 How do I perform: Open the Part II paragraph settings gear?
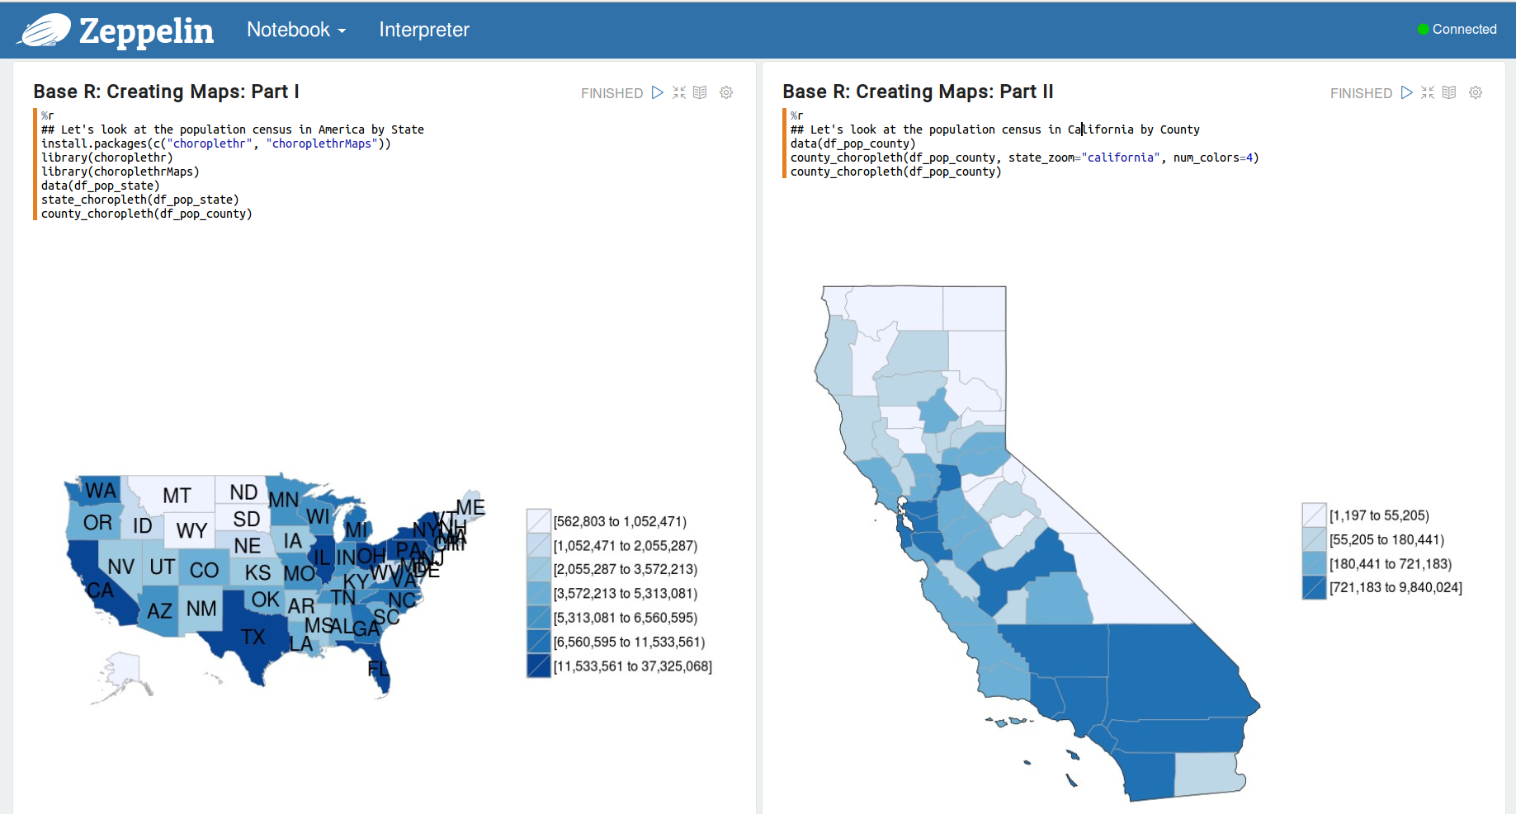click(x=1476, y=92)
